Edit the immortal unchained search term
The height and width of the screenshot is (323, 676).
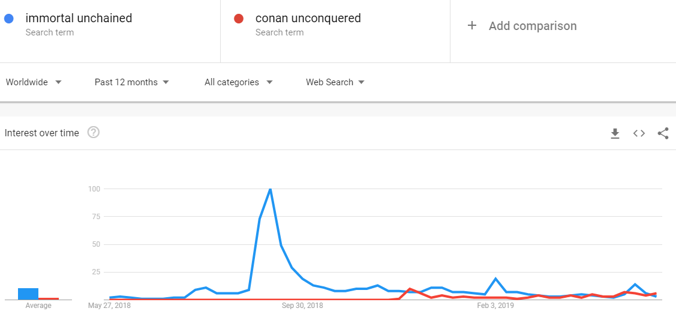point(79,18)
